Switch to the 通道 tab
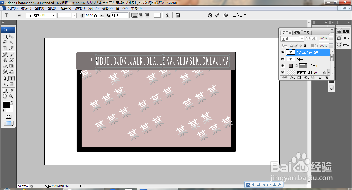 [x=297, y=33]
